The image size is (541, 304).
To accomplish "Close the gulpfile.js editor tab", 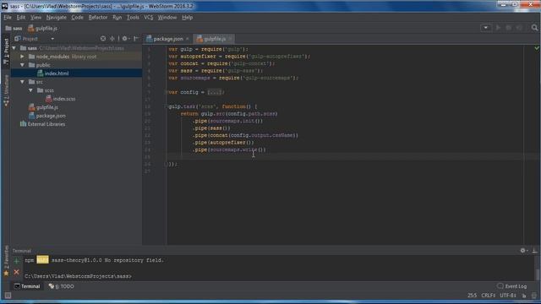I will (230, 39).
